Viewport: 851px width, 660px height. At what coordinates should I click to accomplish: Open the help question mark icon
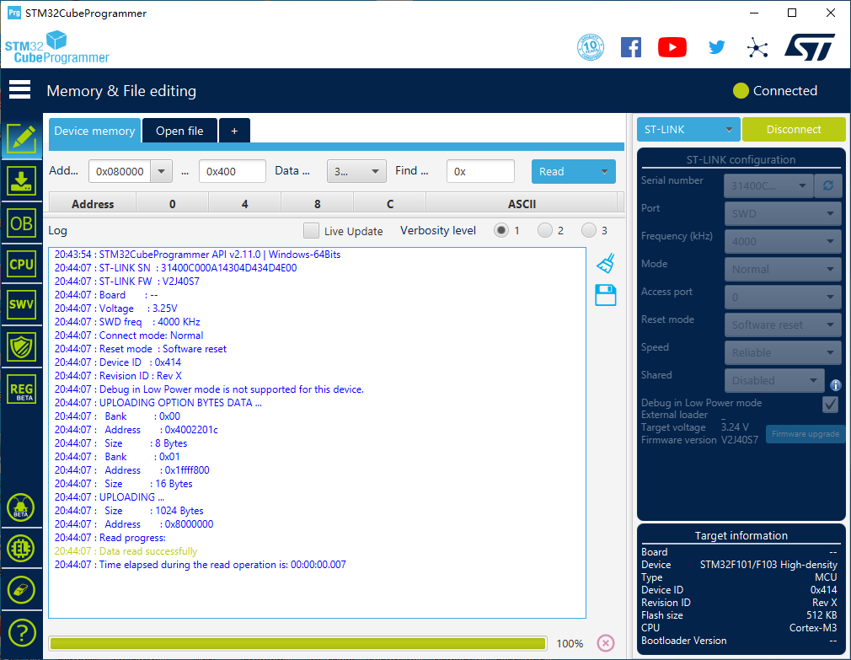pyautogui.click(x=21, y=631)
